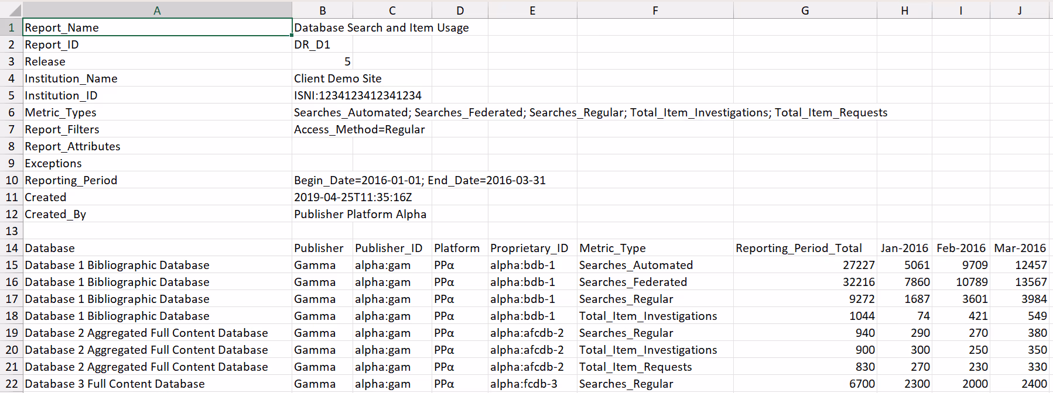Image resolution: width=1053 pixels, height=393 pixels.
Task: Select column F header
Action: tap(655, 10)
